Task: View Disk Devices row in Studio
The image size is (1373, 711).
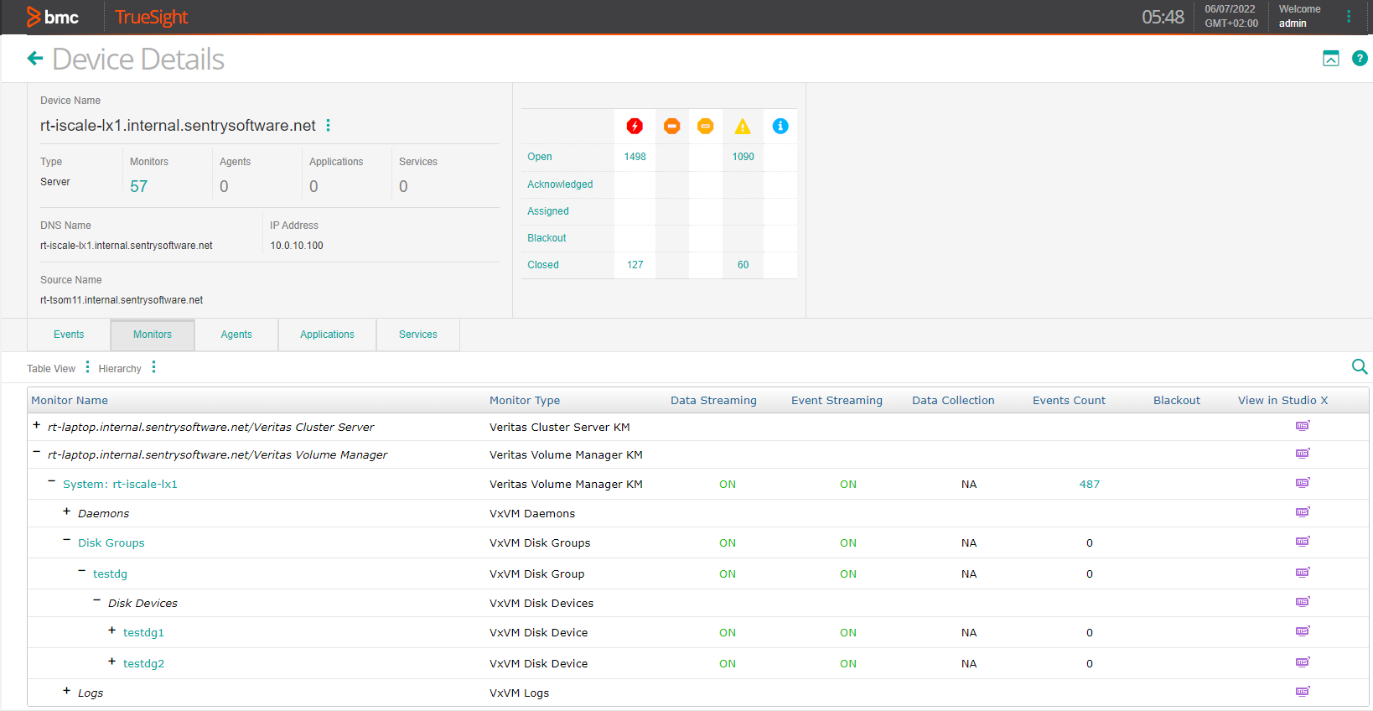Action: [x=1303, y=602]
